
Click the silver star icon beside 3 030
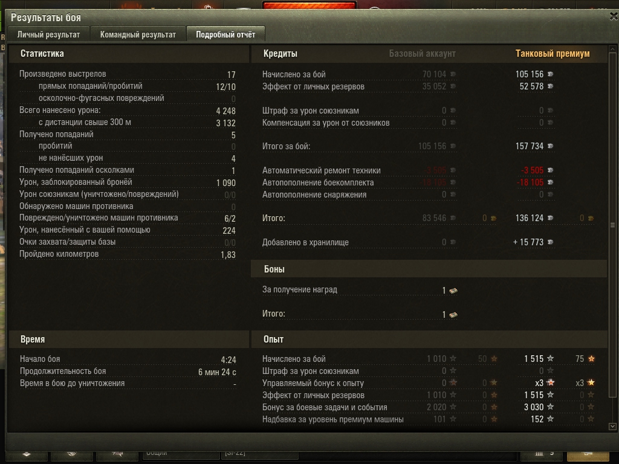(550, 407)
